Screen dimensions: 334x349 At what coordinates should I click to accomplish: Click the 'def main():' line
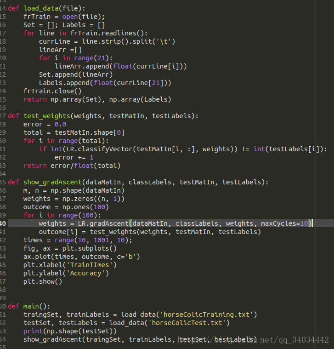pos(29,306)
